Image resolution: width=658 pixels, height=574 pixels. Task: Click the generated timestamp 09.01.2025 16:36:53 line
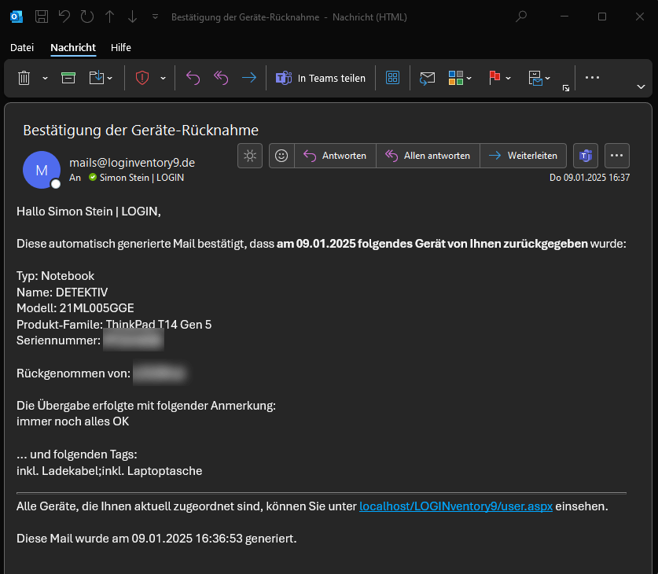pyautogui.click(x=156, y=539)
